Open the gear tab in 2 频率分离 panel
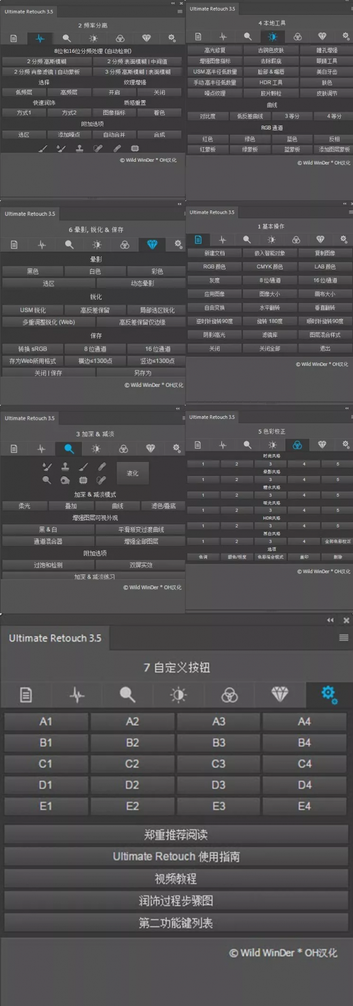The image size is (353, 1006). click(172, 38)
